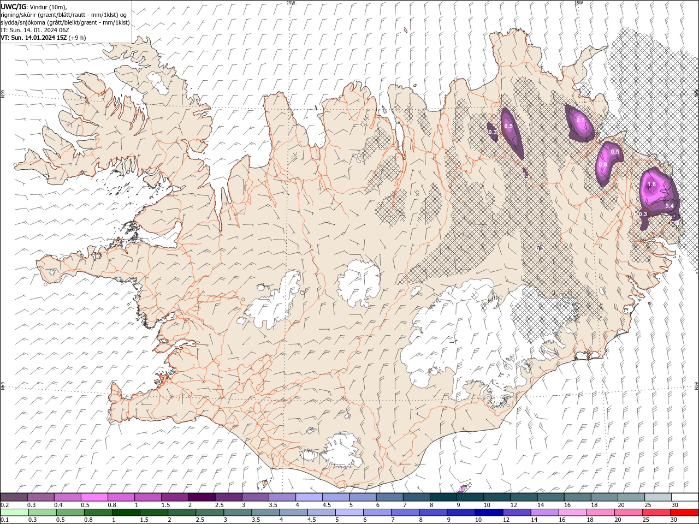This screenshot has height=524, width=699.
Task: Click the 15W longitude label at top
Action: [x=578, y=2]
